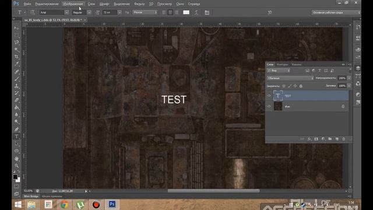373x210 pixels.
Task: Select the Brush tool
Action: [16, 79]
